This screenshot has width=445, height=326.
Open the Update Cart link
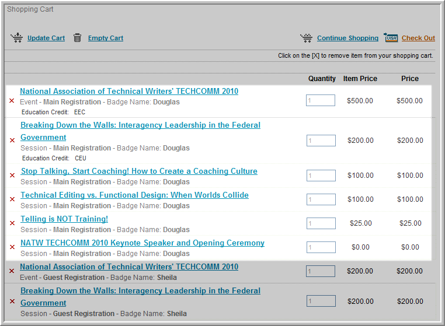[46, 38]
